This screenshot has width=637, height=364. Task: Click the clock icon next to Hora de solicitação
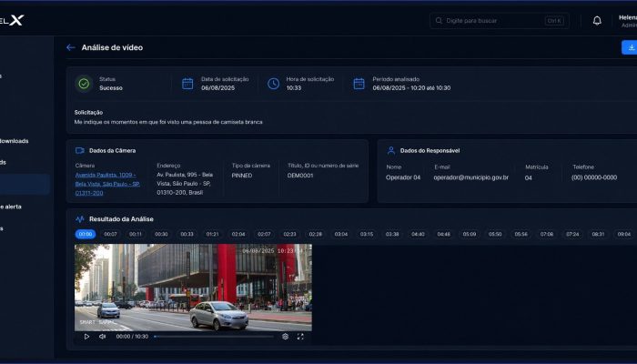pyautogui.click(x=273, y=84)
